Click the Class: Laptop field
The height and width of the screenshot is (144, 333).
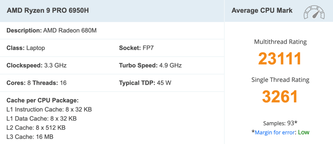tap(26, 48)
